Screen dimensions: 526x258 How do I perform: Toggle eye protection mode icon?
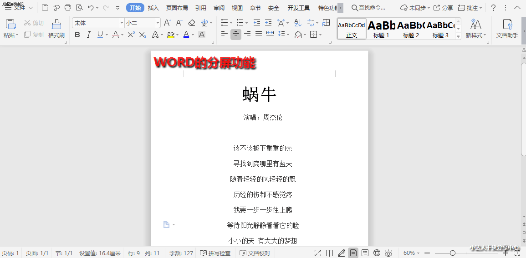click(388, 253)
